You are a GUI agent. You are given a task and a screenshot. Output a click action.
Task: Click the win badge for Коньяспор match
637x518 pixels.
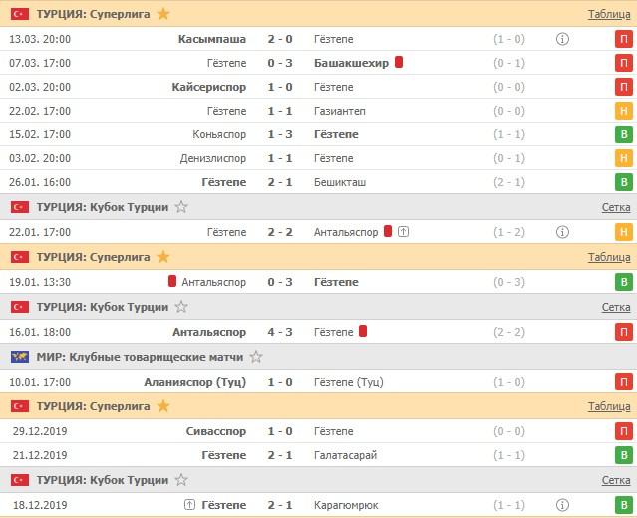624,134
